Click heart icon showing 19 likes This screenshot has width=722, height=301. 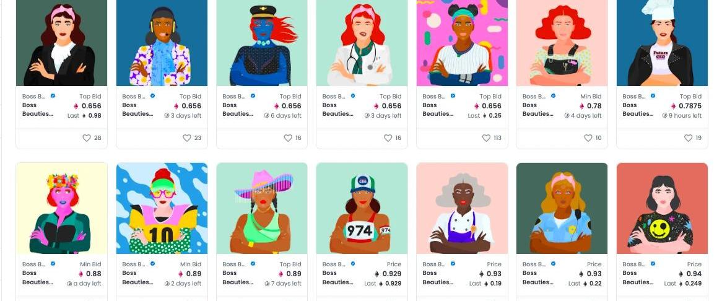point(688,137)
